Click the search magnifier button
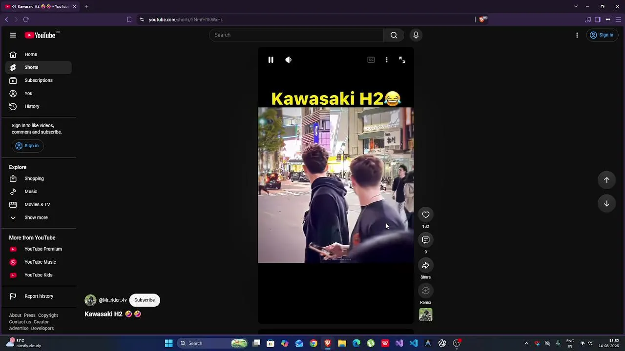 pyautogui.click(x=394, y=35)
